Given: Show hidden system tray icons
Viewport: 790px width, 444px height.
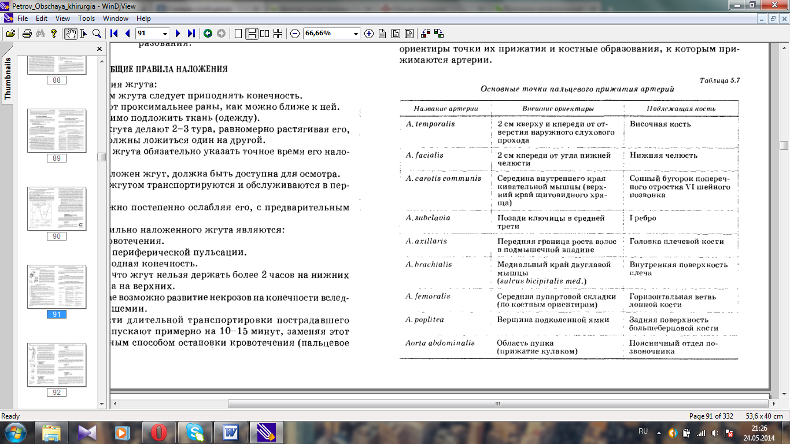Looking at the screenshot, I should click(659, 432).
